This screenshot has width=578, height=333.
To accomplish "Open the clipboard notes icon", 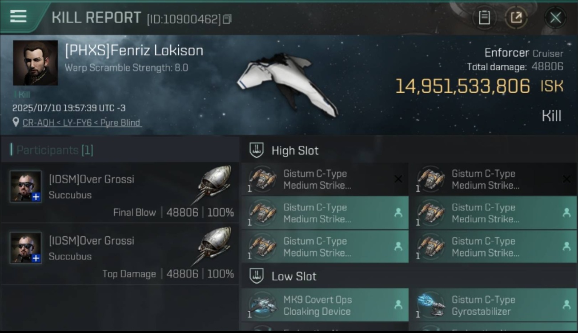I will point(484,18).
